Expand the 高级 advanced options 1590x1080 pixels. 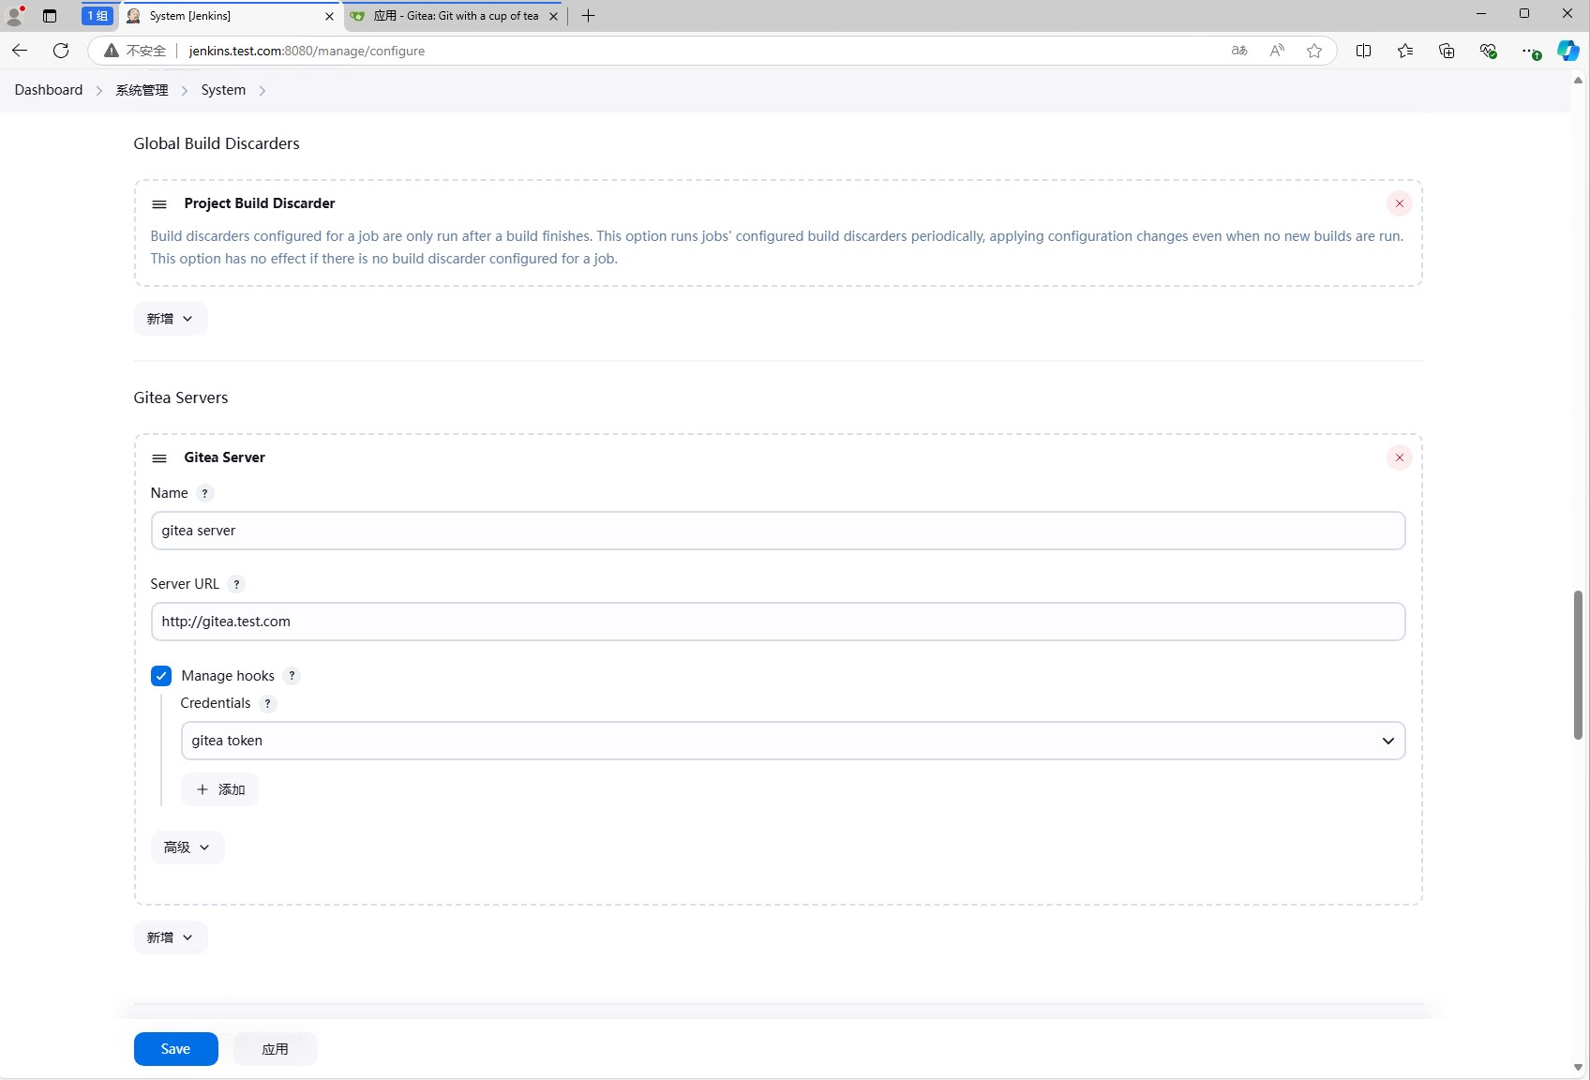coord(187,847)
